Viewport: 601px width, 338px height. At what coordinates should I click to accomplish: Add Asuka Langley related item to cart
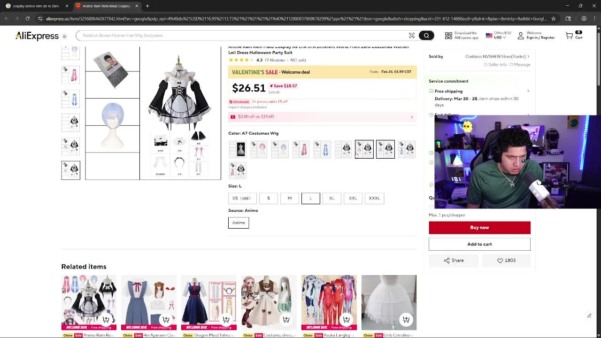point(346,320)
